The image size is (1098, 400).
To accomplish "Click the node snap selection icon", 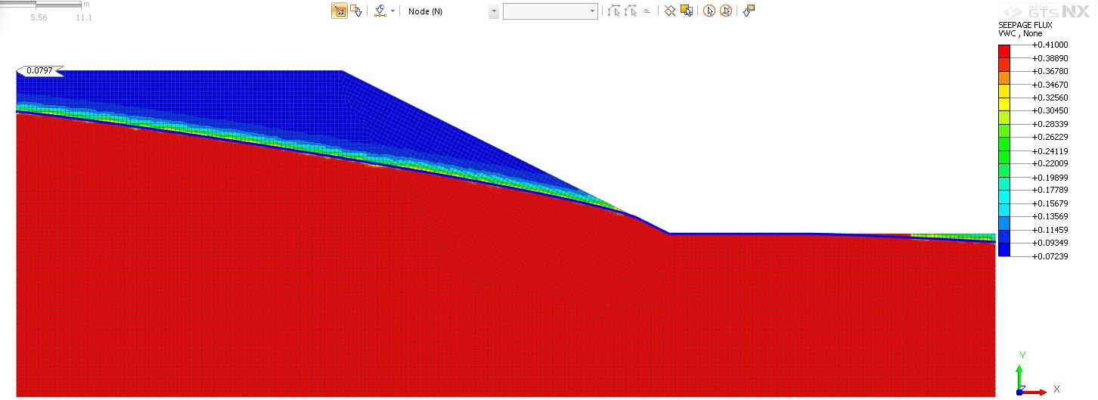I will (380, 11).
